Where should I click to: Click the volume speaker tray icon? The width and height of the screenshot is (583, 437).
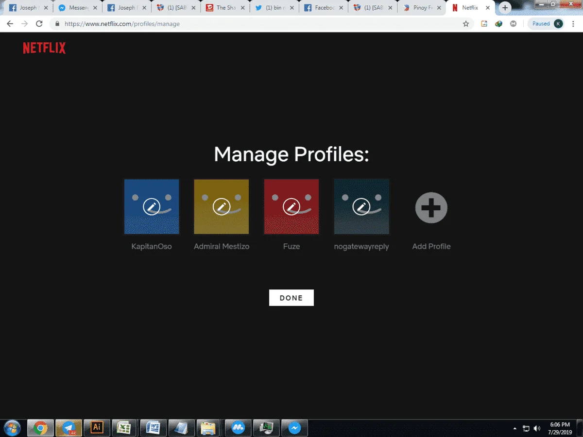click(537, 428)
